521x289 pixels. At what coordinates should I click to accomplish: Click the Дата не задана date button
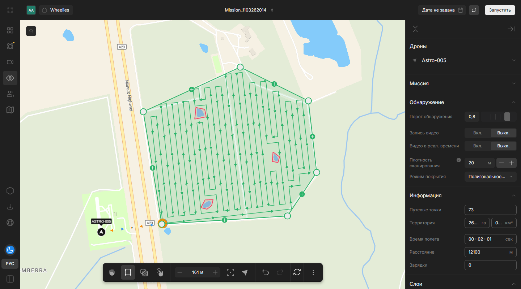[442, 10]
